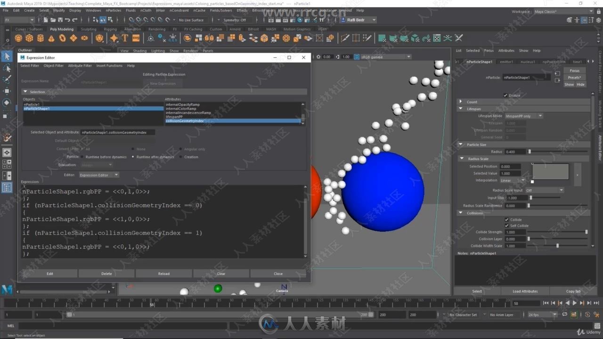Screen dimensions: 603x339
Task: Select the Select tool in the toolbox
Action: [7, 56]
